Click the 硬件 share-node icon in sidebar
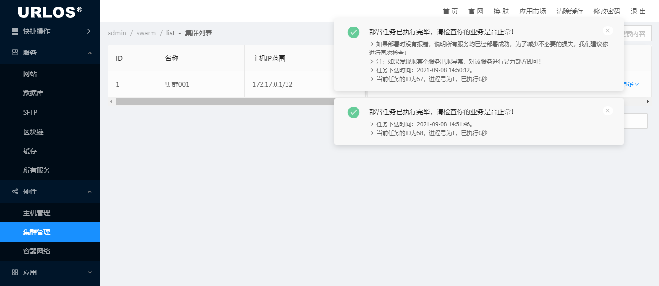The width and height of the screenshot is (659, 286). click(x=15, y=191)
